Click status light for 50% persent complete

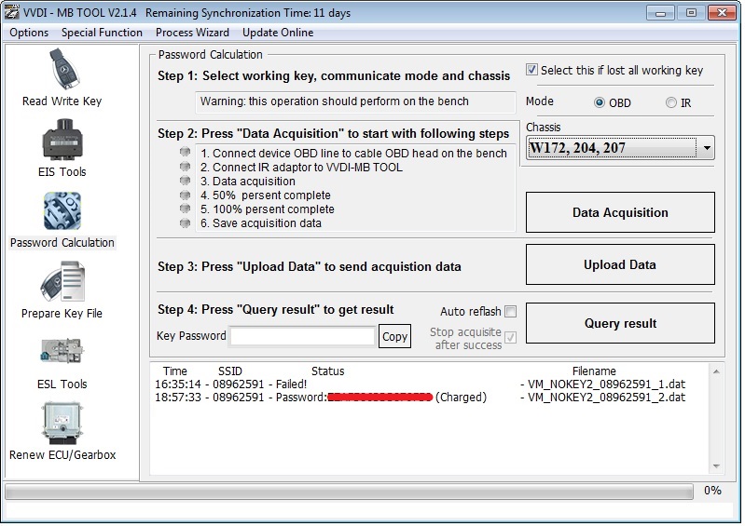(185, 195)
